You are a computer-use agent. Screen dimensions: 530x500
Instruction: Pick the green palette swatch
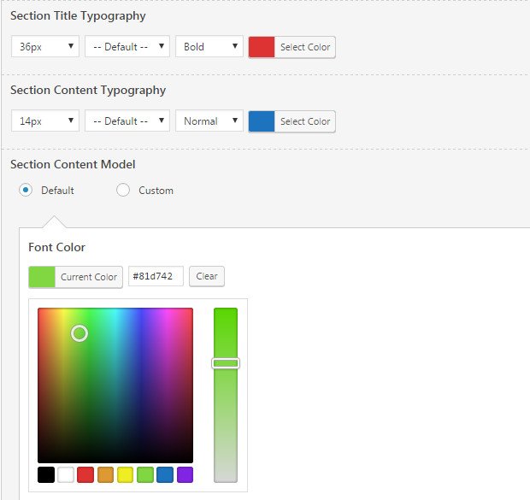click(145, 474)
